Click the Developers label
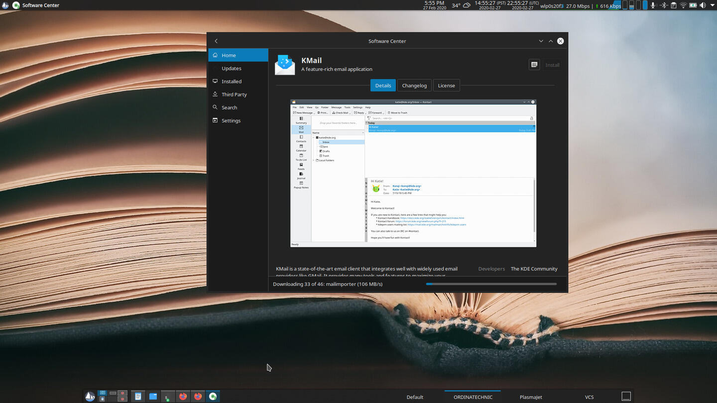This screenshot has width=717, height=403. tap(491, 269)
